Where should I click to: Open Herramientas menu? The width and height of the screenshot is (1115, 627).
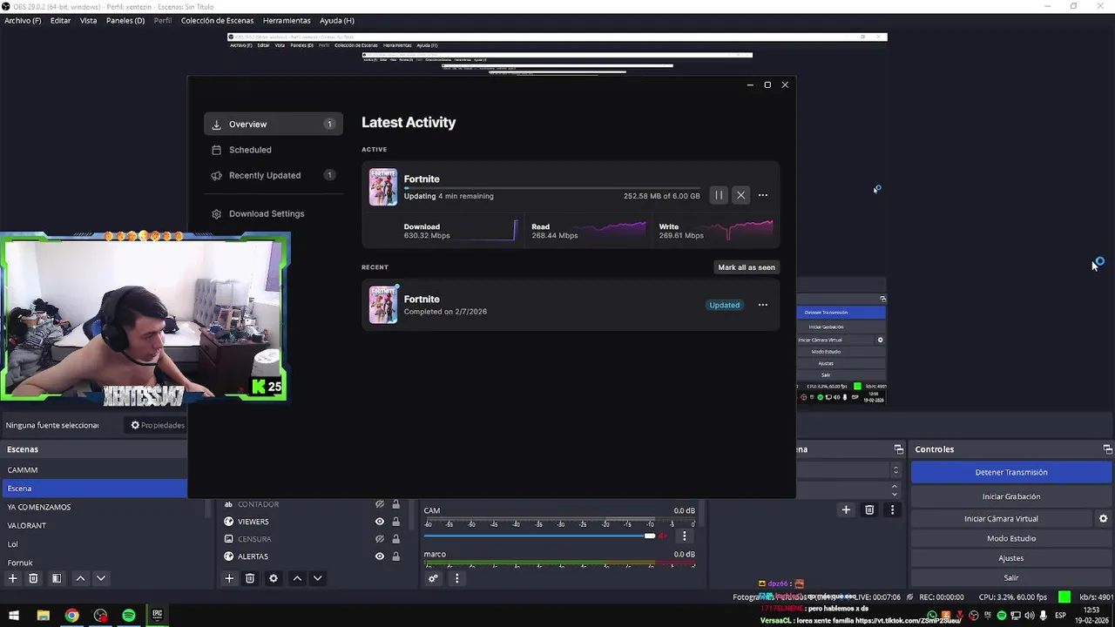tap(287, 20)
